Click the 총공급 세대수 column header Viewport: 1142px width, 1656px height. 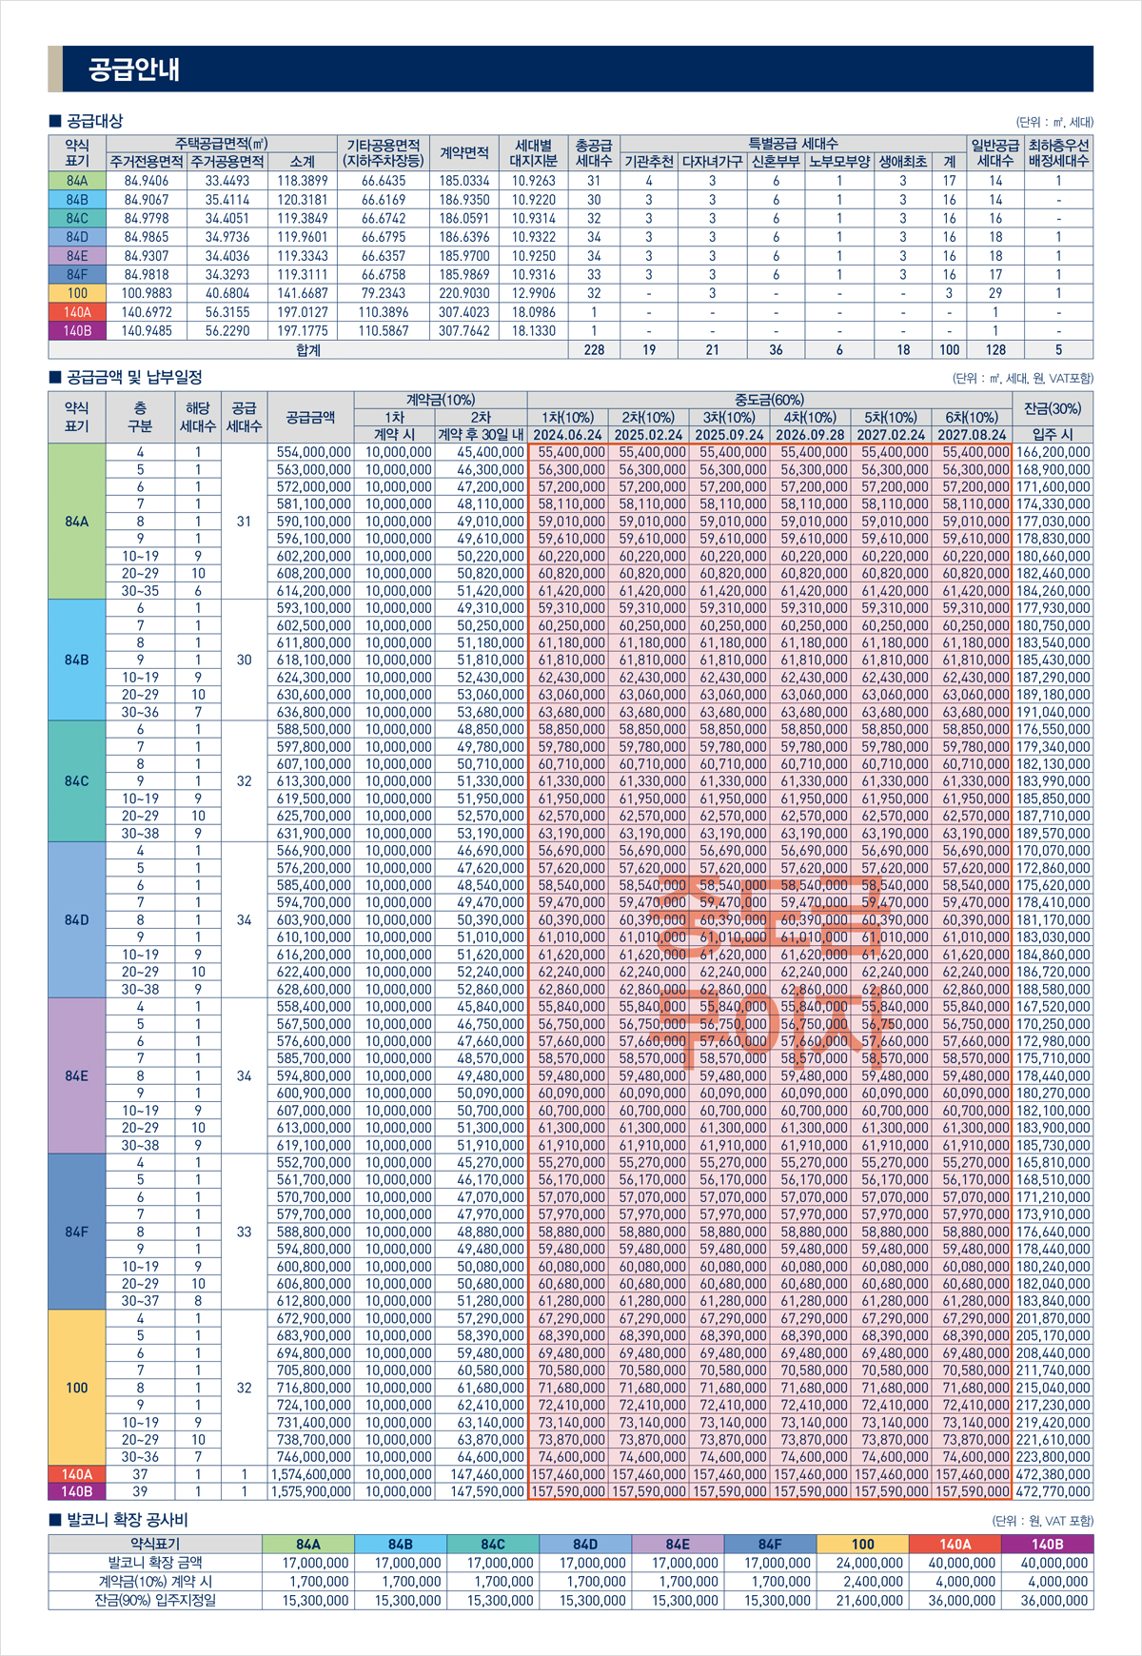(594, 153)
